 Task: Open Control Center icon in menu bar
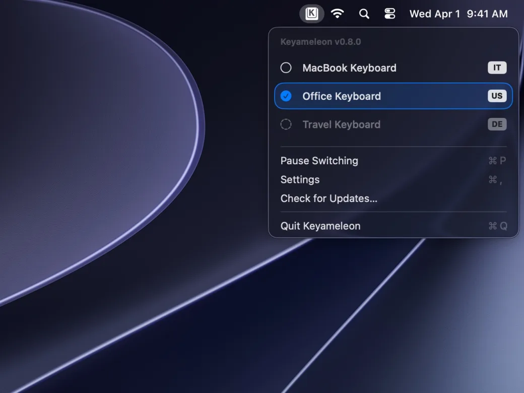point(389,14)
